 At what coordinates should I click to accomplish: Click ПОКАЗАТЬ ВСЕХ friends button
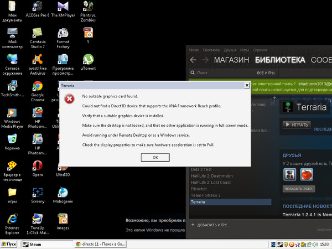pos(299,189)
